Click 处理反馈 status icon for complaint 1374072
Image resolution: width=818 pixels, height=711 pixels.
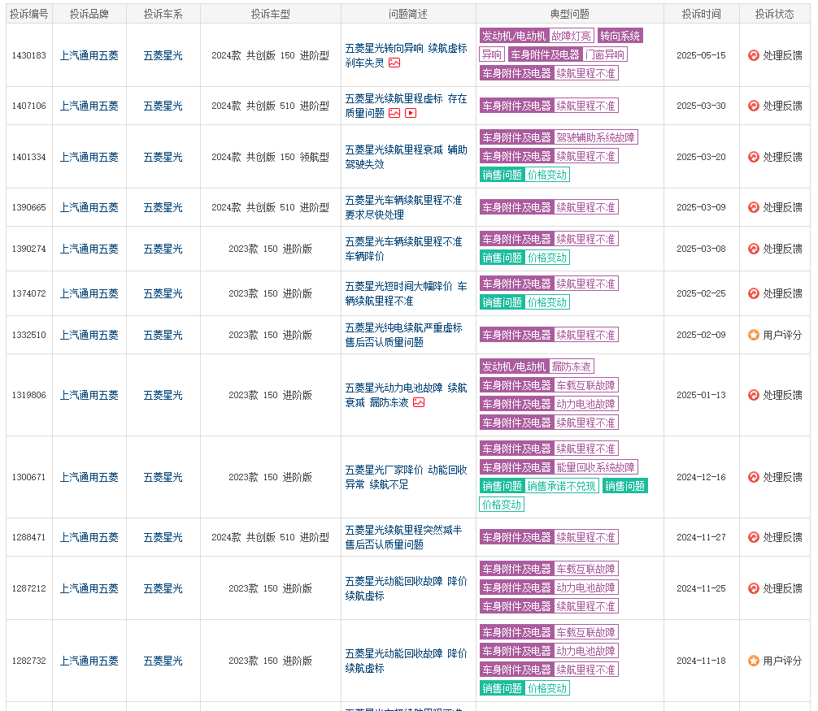[753, 293]
